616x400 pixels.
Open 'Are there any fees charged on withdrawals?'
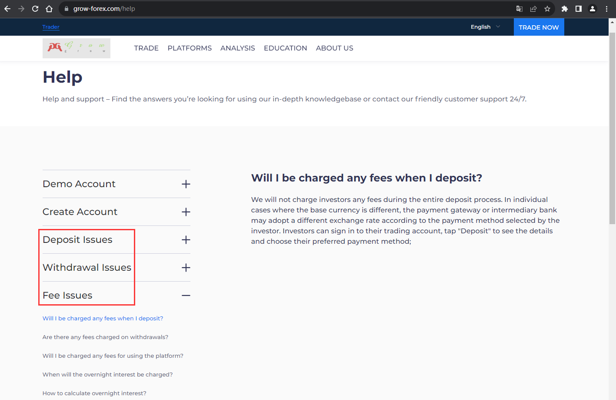pos(105,337)
